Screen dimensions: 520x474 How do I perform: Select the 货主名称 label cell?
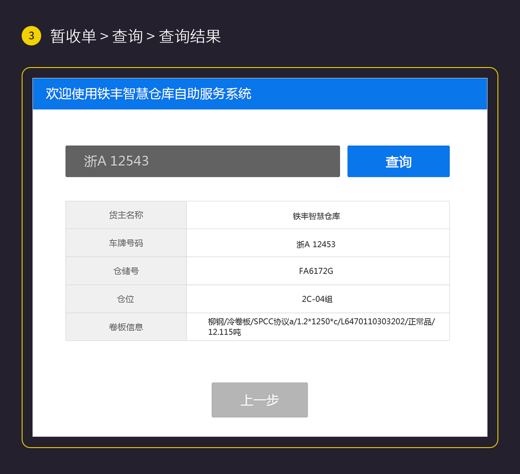126,215
